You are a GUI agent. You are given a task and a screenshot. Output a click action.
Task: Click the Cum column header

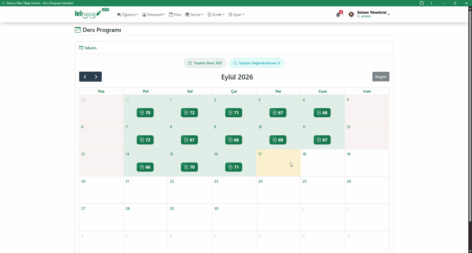click(x=323, y=91)
